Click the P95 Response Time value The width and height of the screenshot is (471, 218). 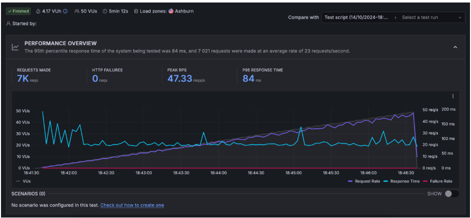[x=249, y=79]
